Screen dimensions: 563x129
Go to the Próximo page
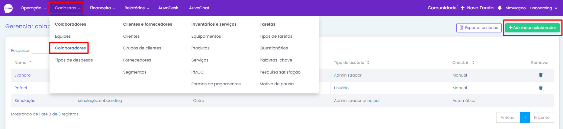pyautogui.click(x=542, y=118)
